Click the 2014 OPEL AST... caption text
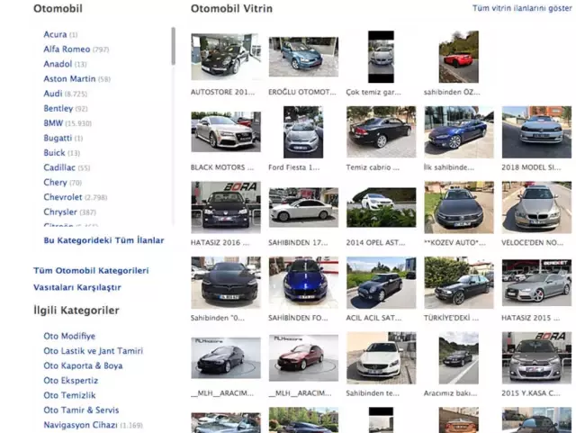Viewport: 576px width, 433px height. click(x=375, y=243)
